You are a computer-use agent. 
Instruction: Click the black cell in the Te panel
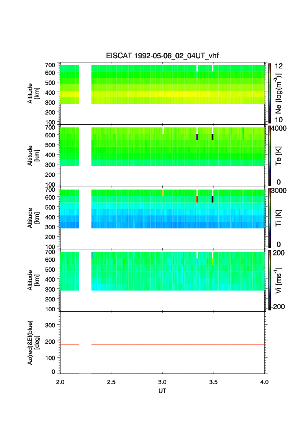(x=213, y=137)
